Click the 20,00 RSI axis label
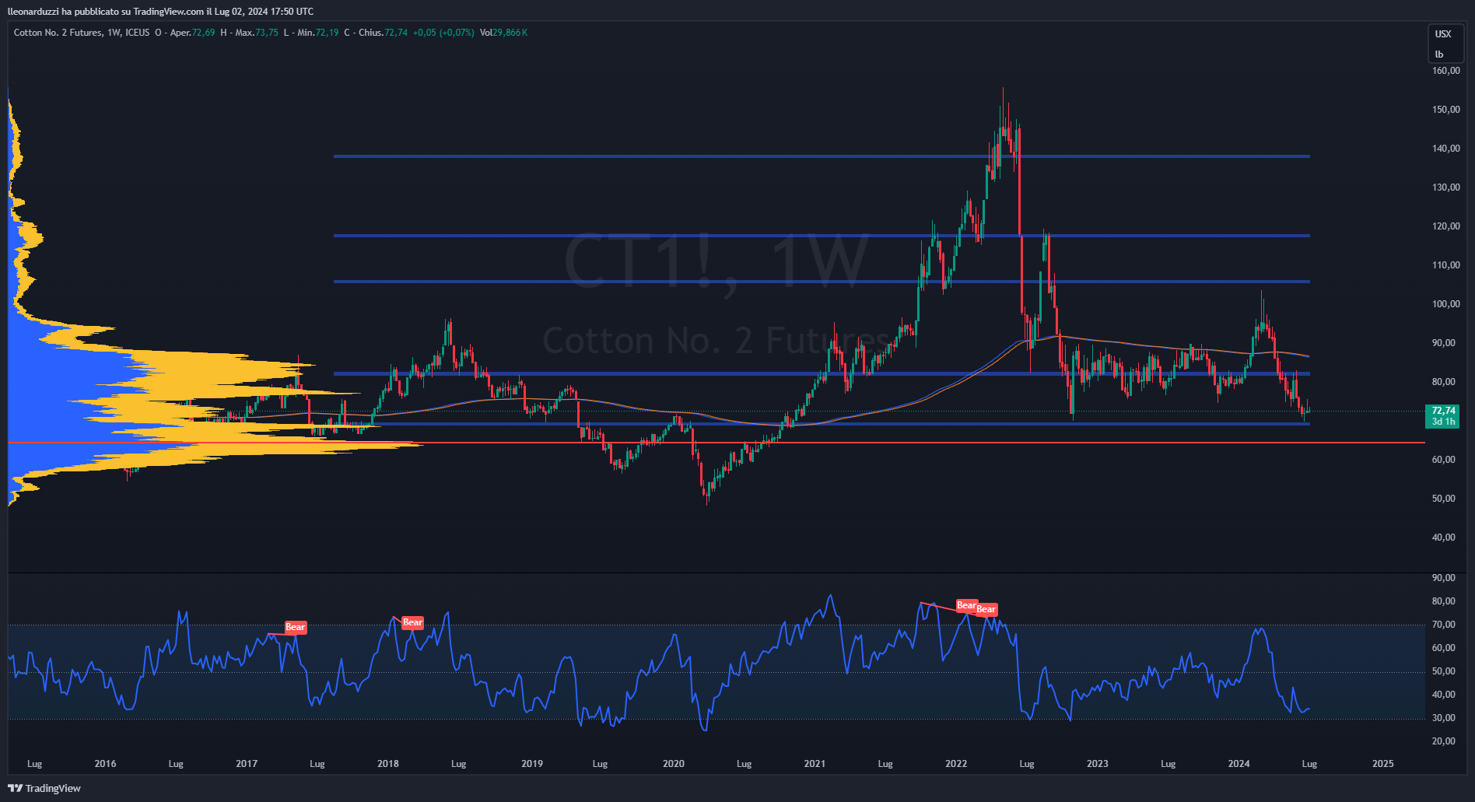Viewport: 1475px width, 802px height. 1444,741
